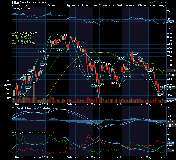Click the 1.346 retrace label
This screenshot has height=160, width=176.
[x=161, y=95]
